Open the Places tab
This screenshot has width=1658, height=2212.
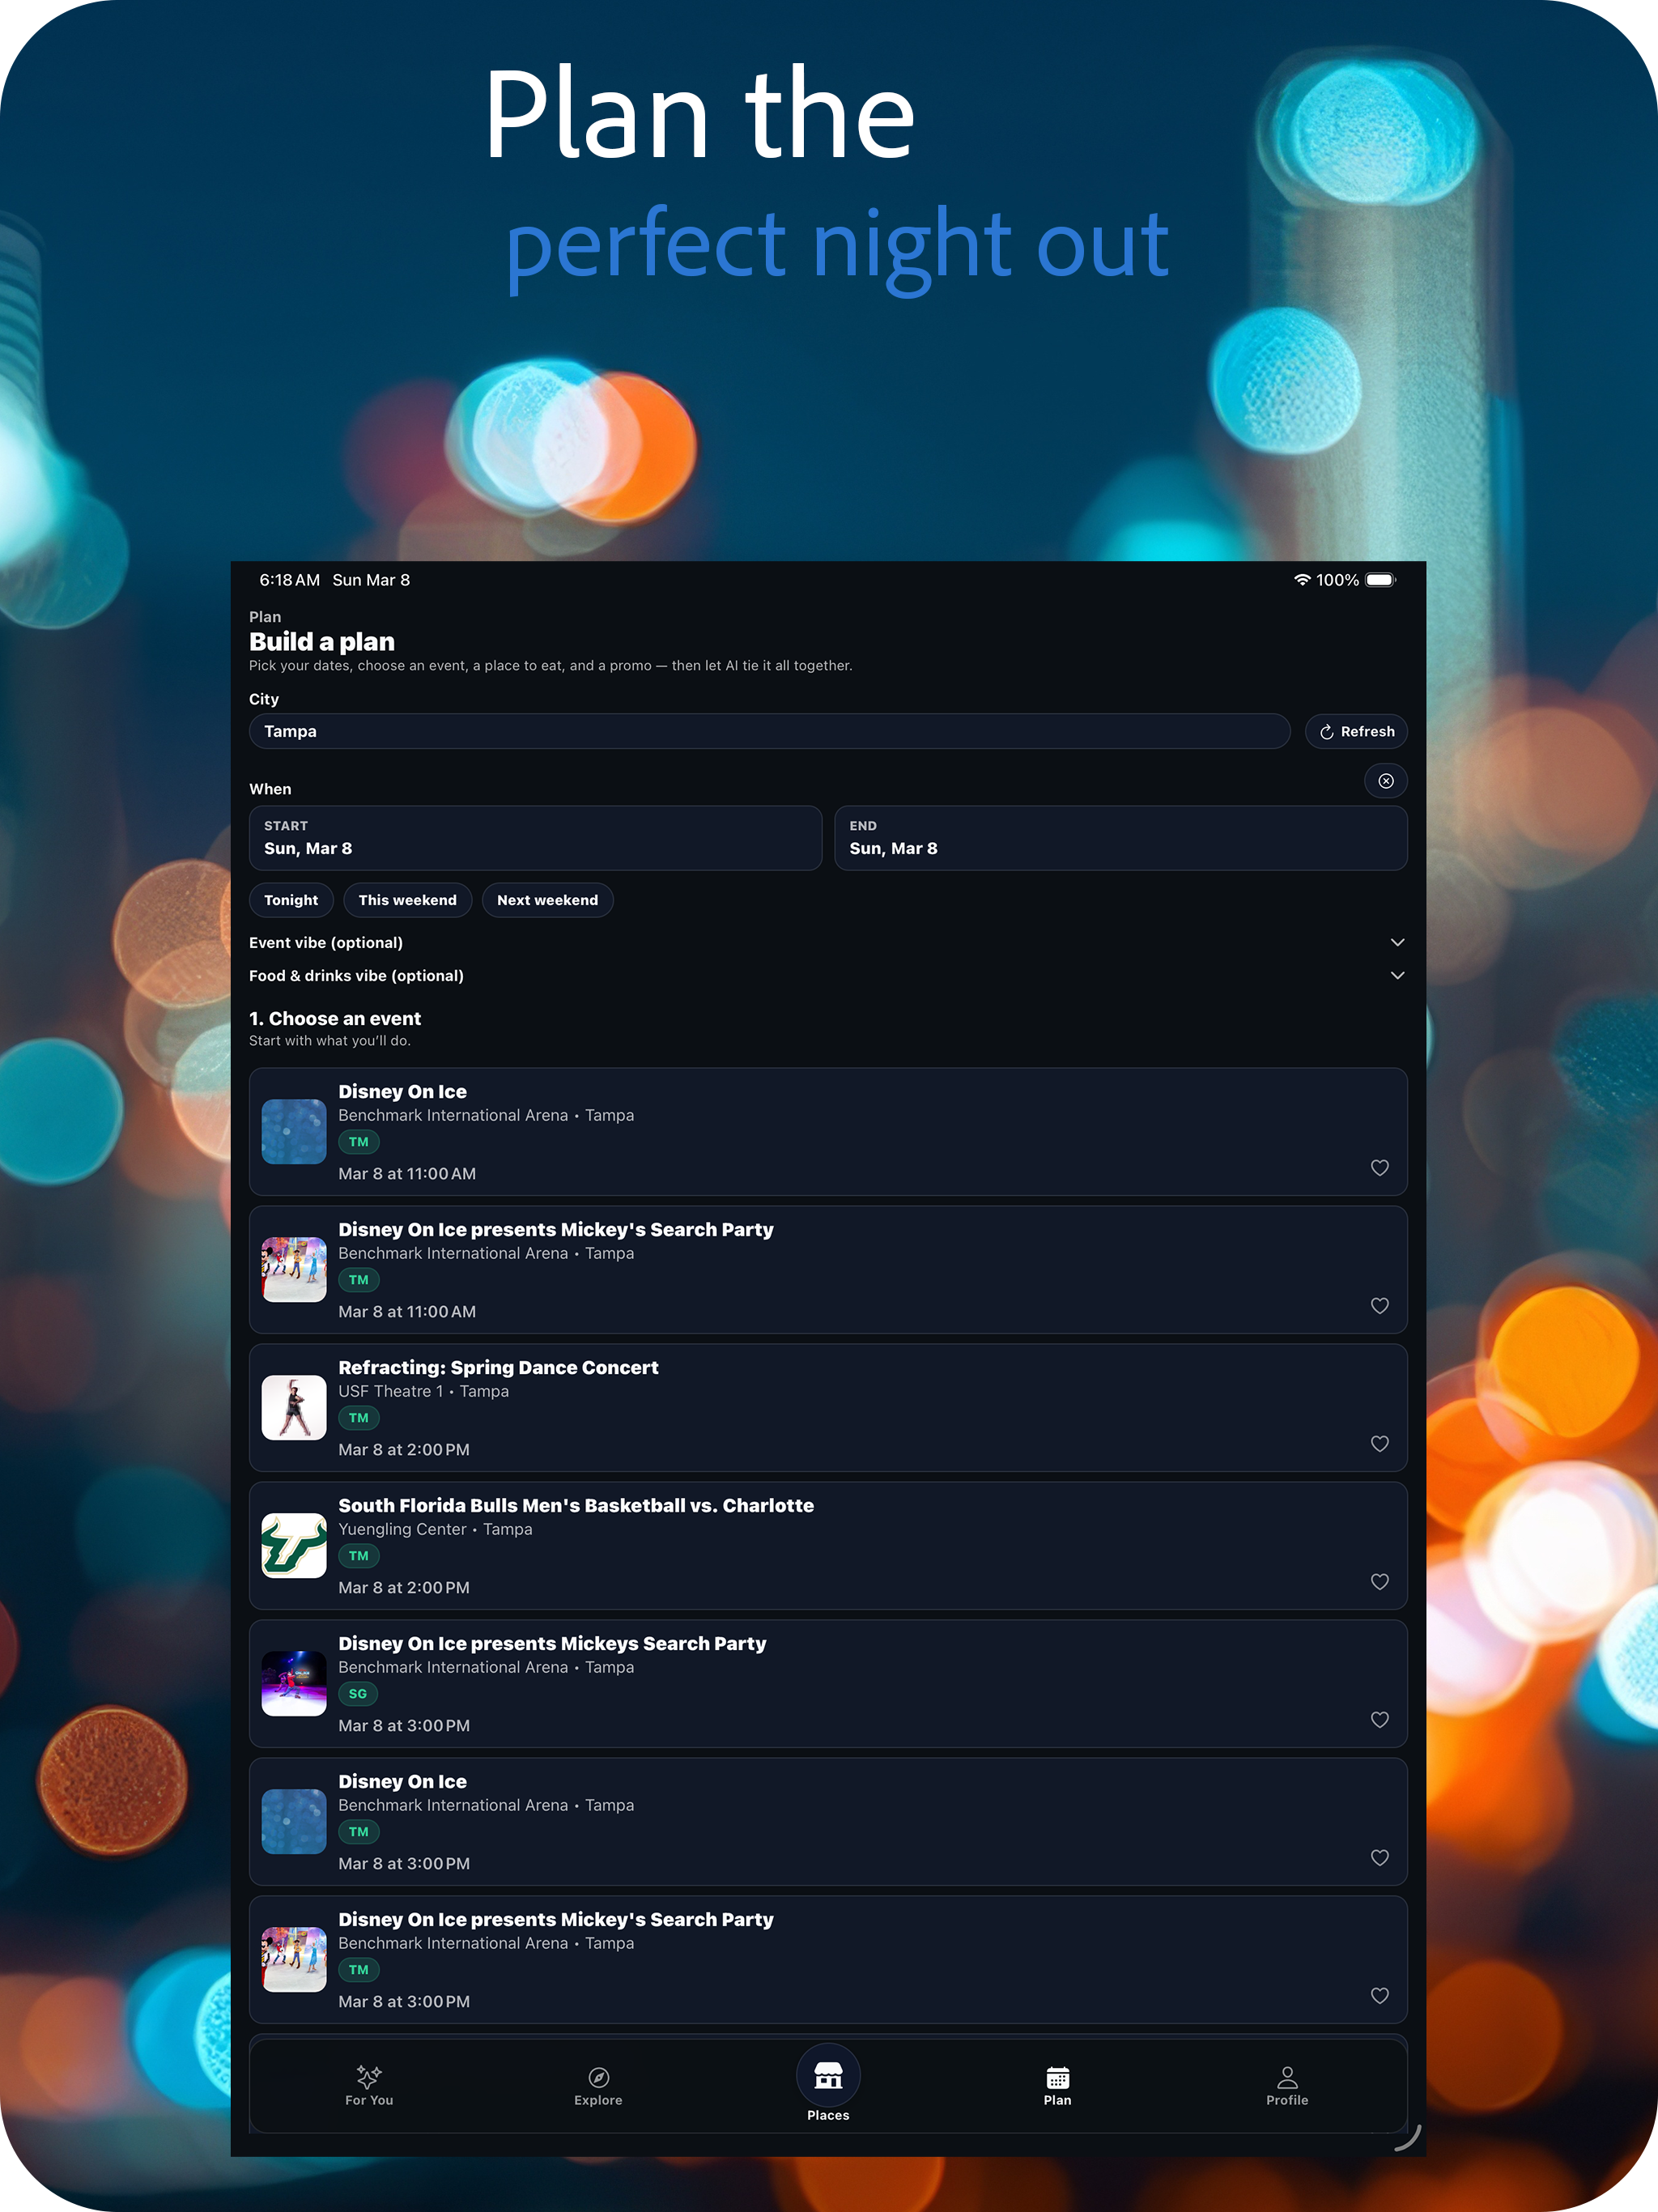tap(828, 2085)
